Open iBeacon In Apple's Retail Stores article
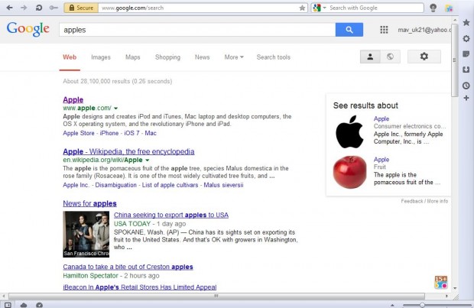 140,287
